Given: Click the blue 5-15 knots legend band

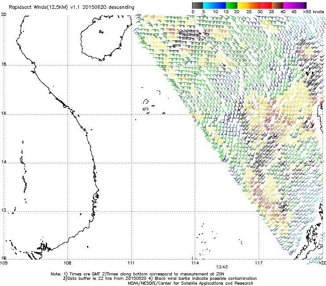Looking at the screenshot, I should [x=215, y=5].
